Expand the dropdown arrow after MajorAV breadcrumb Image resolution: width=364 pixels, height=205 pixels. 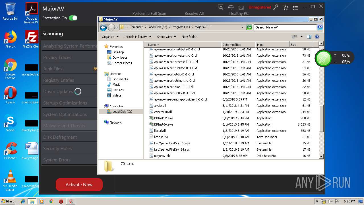tap(209, 27)
